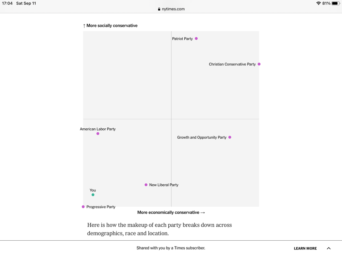Tap the lock icon beside nytimes.com
Viewport: 342px width, 256px height.
coord(159,9)
